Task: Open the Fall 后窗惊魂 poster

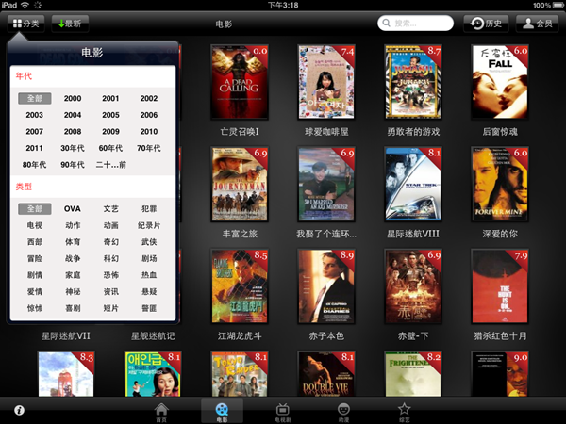Action: (x=500, y=82)
